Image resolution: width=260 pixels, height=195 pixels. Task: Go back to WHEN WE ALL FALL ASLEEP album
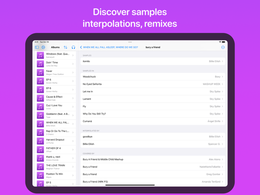[x=109, y=47]
